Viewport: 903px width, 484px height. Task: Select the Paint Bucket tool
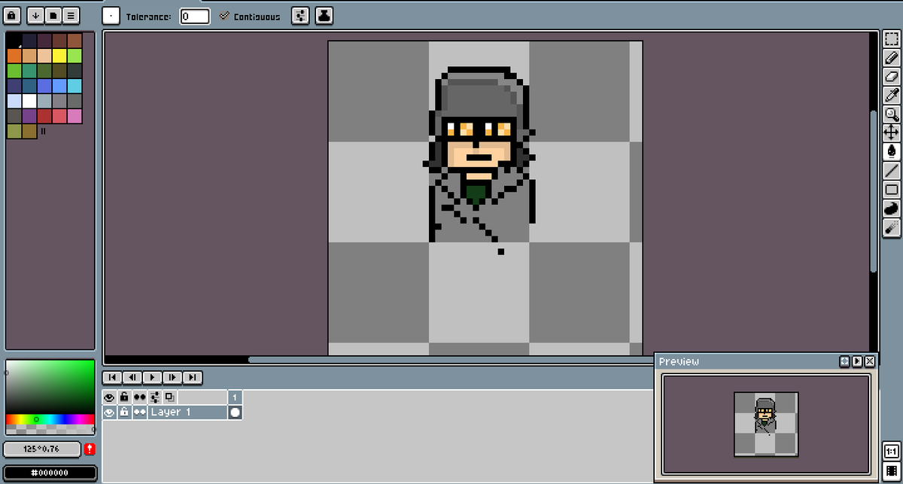pyautogui.click(x=892, y=151)
